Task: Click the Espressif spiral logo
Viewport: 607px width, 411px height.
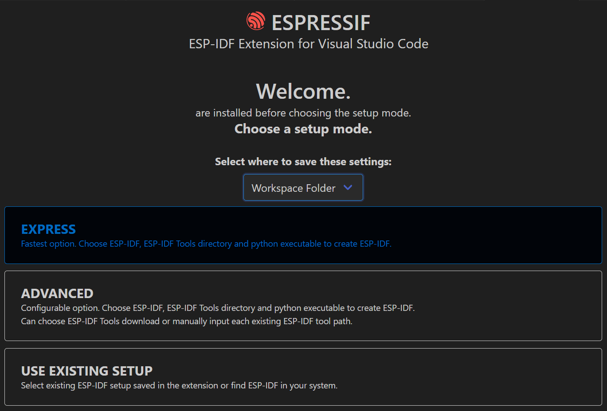Action: 255,20
